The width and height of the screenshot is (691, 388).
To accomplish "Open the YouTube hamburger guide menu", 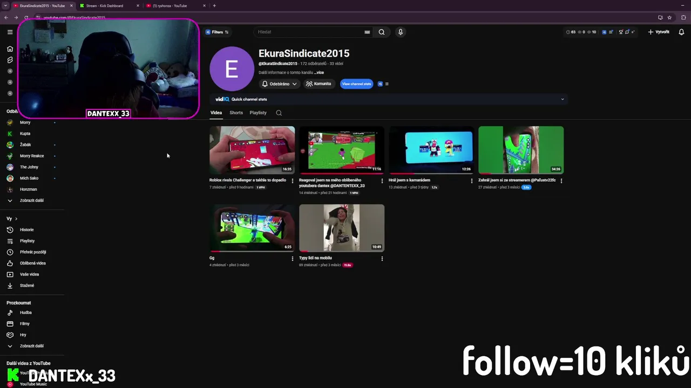I will click(x=10, y=32).
